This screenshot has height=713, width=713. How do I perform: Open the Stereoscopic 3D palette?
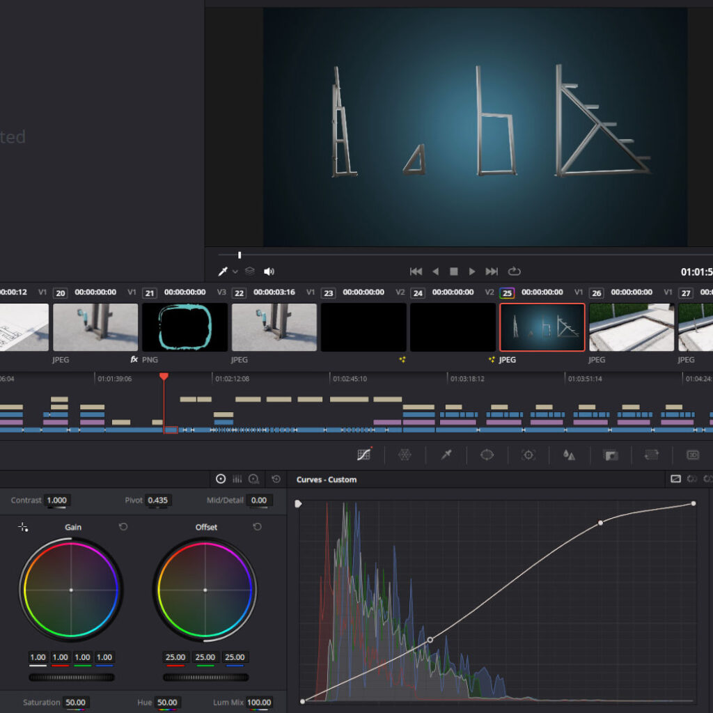(693, 455)
